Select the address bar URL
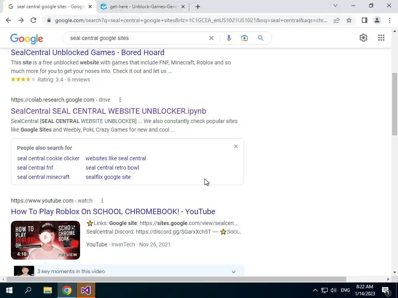 [191, 20]
